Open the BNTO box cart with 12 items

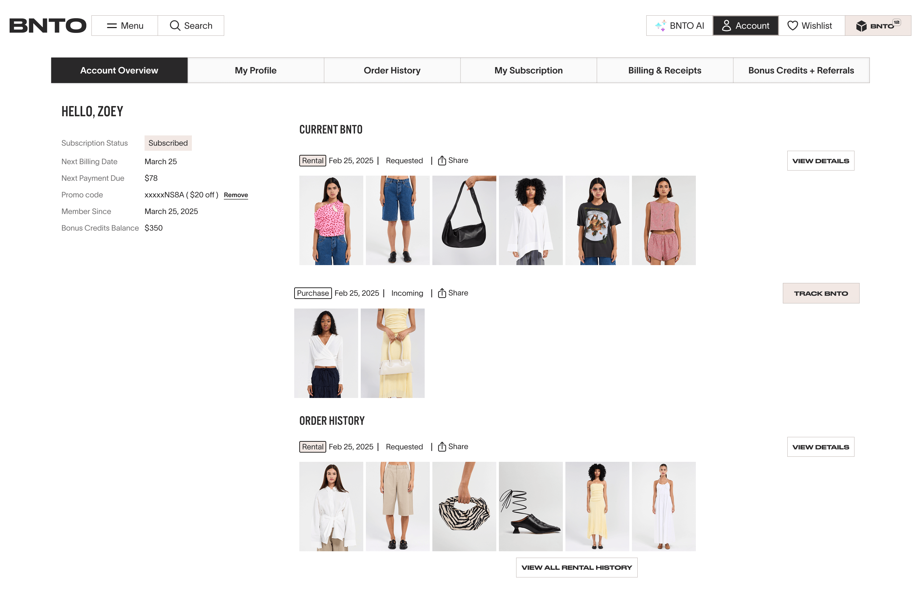tap(878, 26)
